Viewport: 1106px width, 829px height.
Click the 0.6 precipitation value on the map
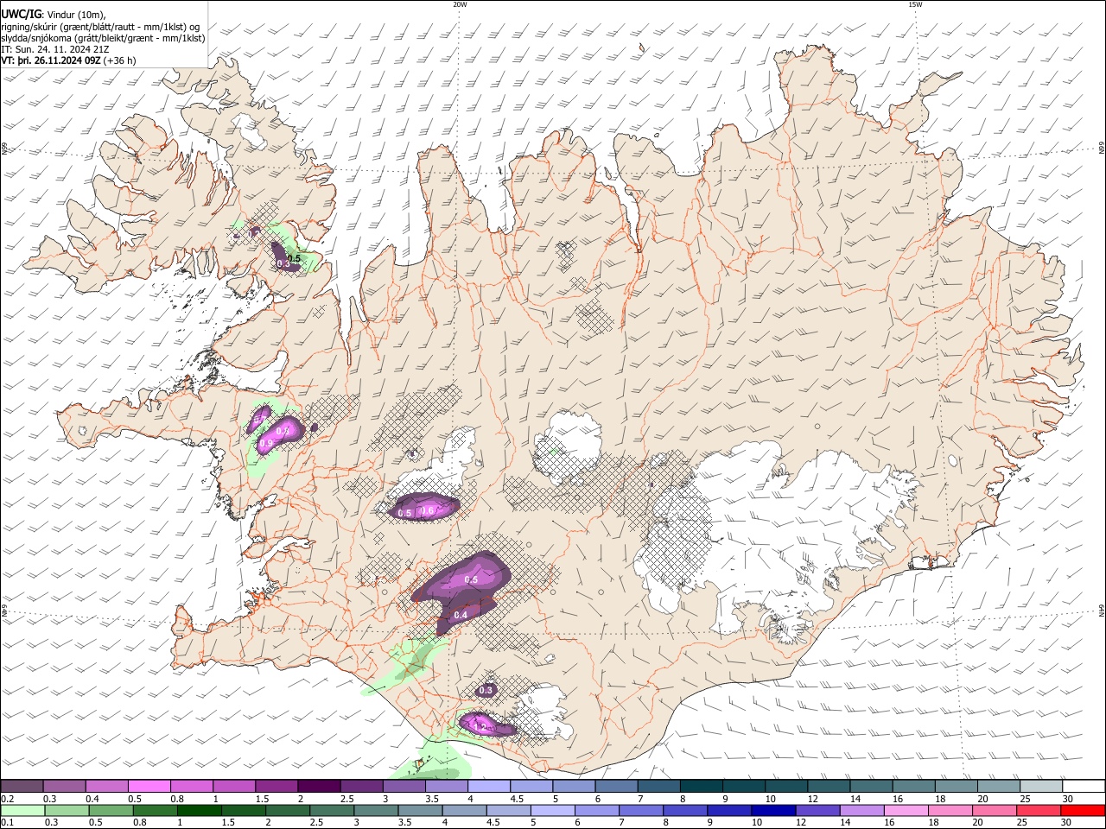[x=427, y=511]
